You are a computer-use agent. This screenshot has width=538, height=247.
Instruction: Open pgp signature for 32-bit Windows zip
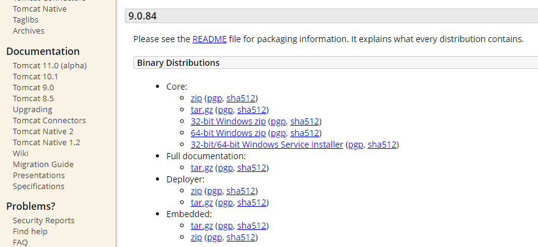[x=278, y=121]
